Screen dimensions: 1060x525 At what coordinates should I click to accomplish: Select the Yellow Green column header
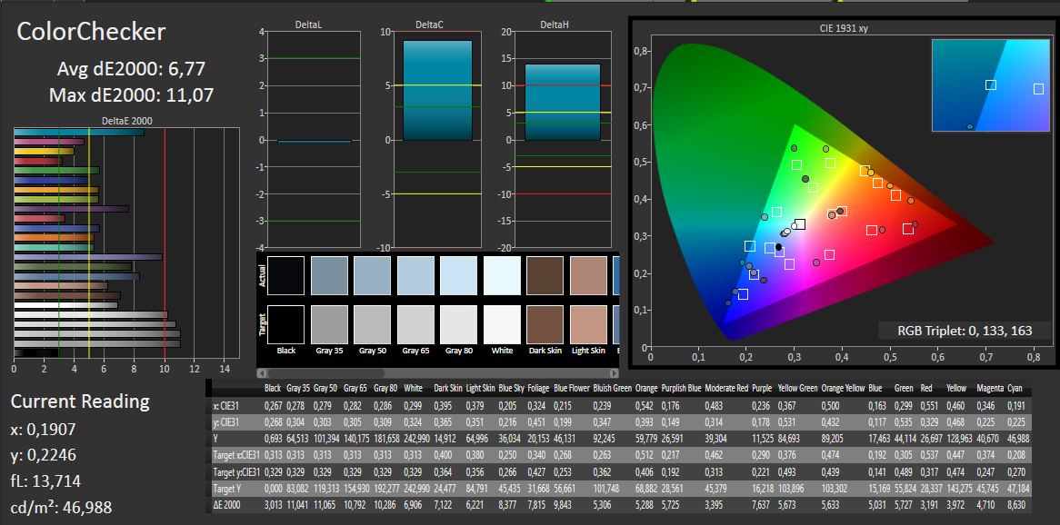tap(797, 389)
